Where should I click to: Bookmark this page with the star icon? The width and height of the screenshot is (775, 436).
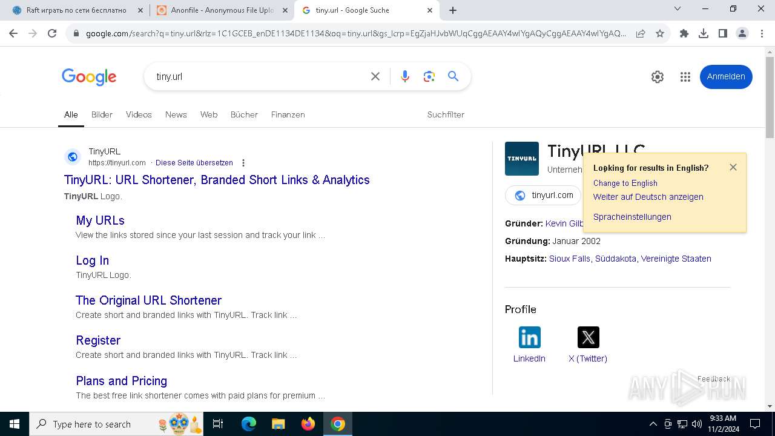(x=660, y=33)
